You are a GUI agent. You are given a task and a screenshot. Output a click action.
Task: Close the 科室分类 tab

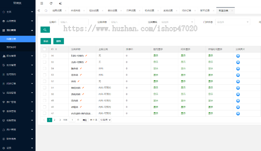tap(232, 11)
